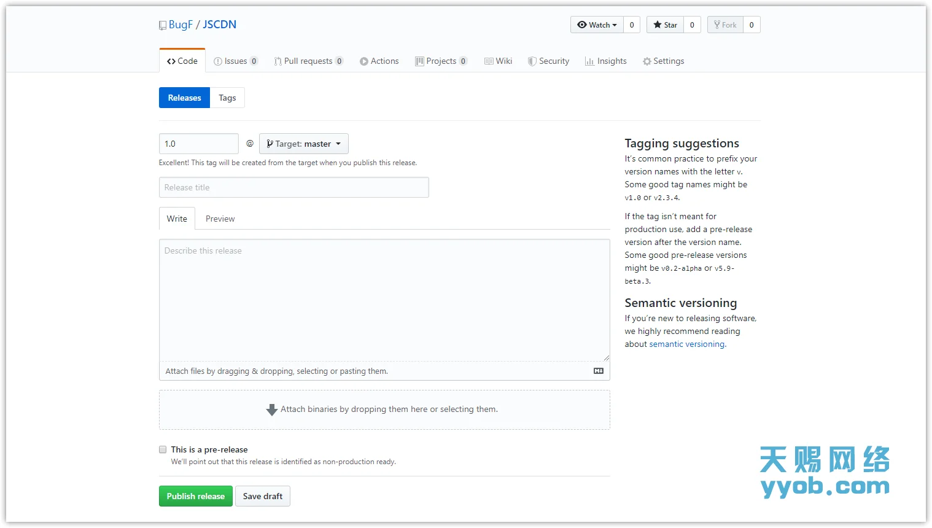Open the Projects section
932x528 pixels.
pos(441,61)
